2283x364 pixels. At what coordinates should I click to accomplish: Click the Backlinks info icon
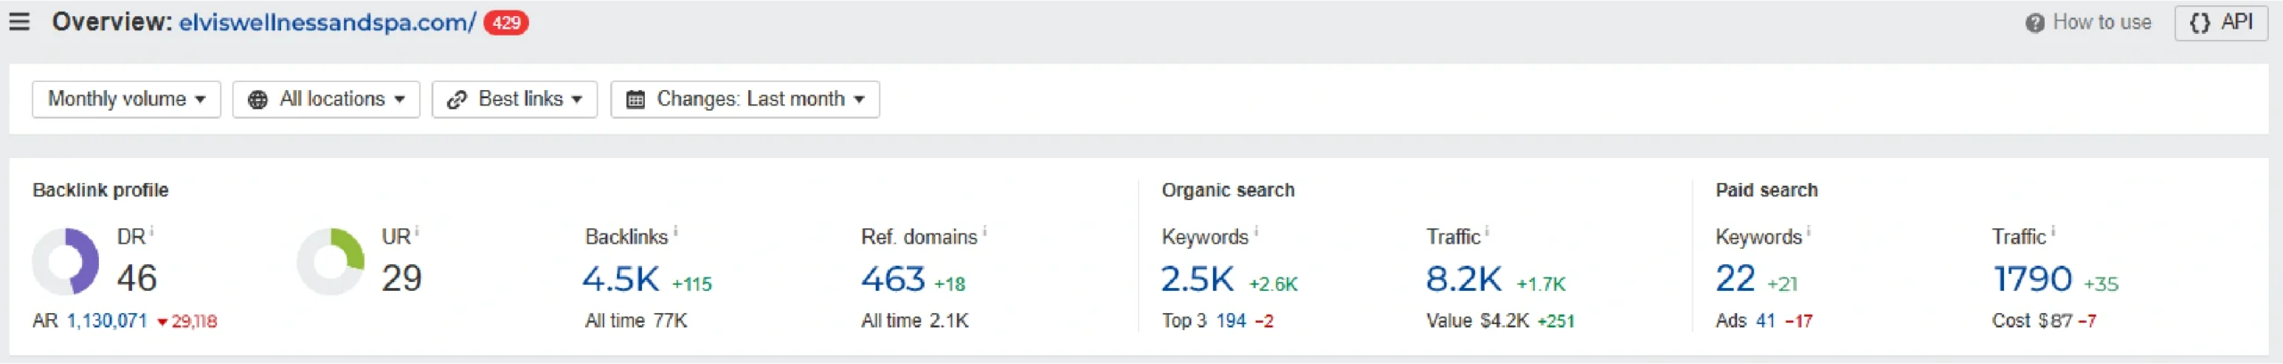coord(675,232)
